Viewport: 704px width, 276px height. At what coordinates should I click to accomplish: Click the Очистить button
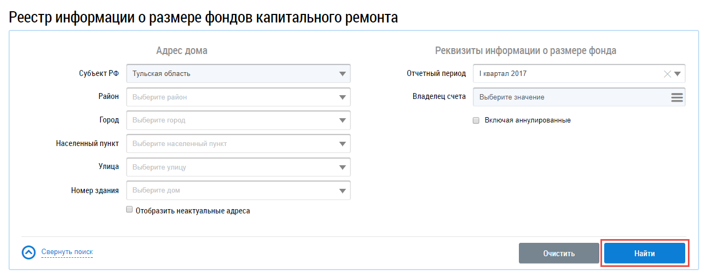559,254
